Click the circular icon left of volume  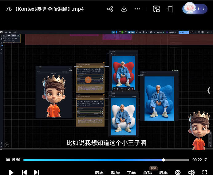178,172
